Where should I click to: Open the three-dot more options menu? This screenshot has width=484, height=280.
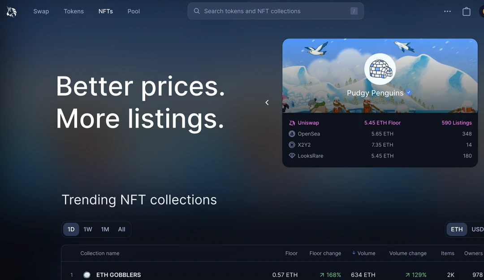click(x=447, y=12)
